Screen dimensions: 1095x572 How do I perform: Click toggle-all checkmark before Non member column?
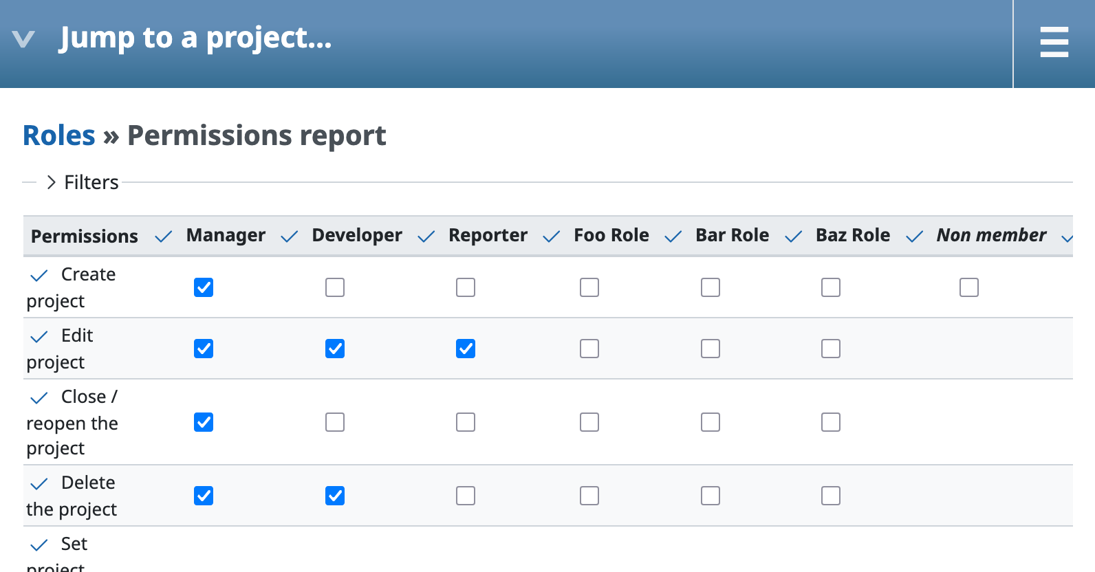point(914,237)
